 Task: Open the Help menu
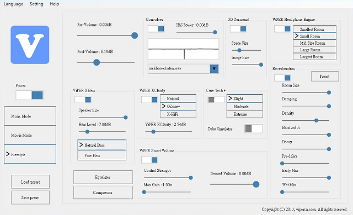pos(55,4)
